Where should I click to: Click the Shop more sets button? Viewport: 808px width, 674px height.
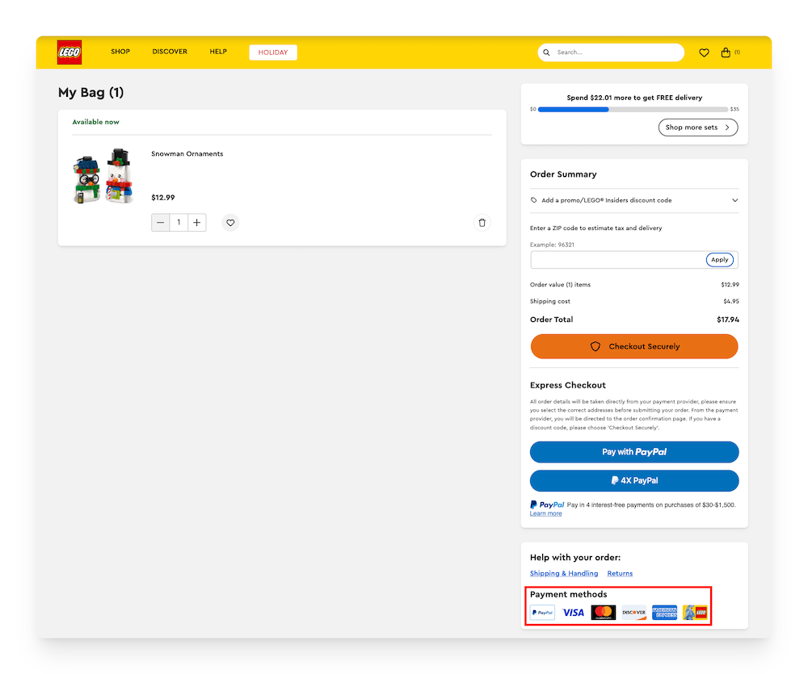[x=697, y=127]
